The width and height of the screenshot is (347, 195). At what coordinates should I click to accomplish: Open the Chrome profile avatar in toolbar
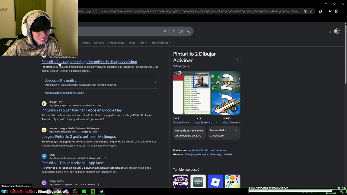(x=336, y=11)
